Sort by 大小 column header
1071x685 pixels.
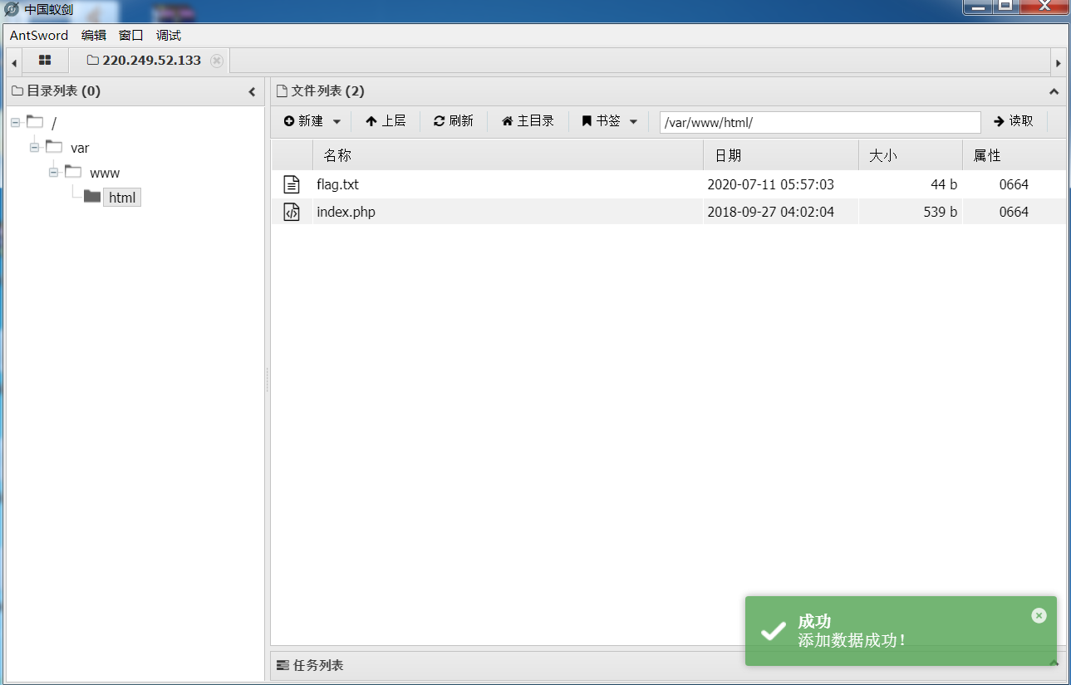(910, 155)
